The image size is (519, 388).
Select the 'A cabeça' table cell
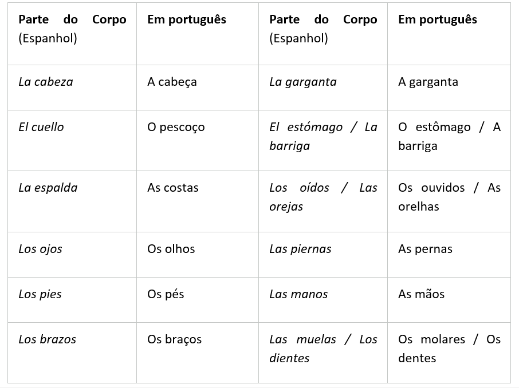tap(198, 88)
